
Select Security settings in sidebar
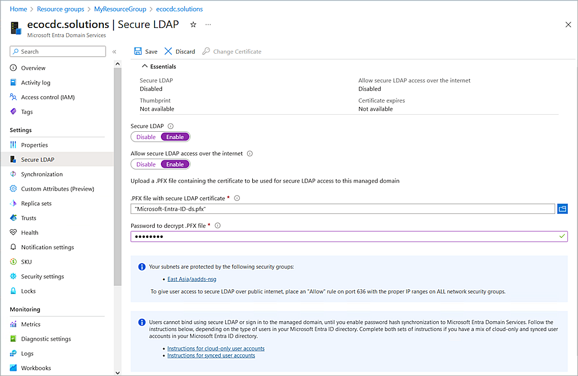pyautogui.click(x=42, y=277)
